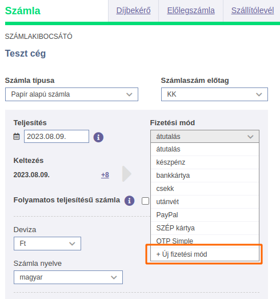Choose SZÉP kártya payment method
280x299 pixels.
coord(205,228)
